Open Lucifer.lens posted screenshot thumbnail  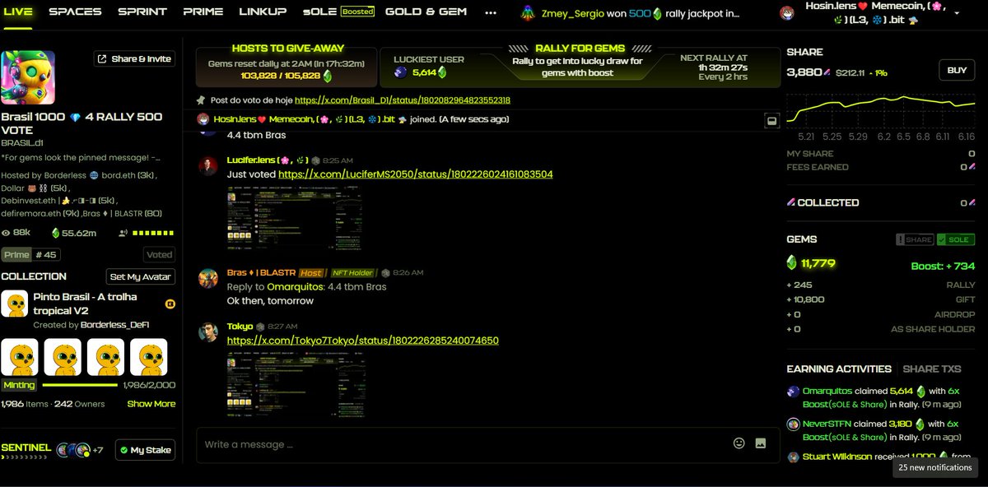coord(293,218)
